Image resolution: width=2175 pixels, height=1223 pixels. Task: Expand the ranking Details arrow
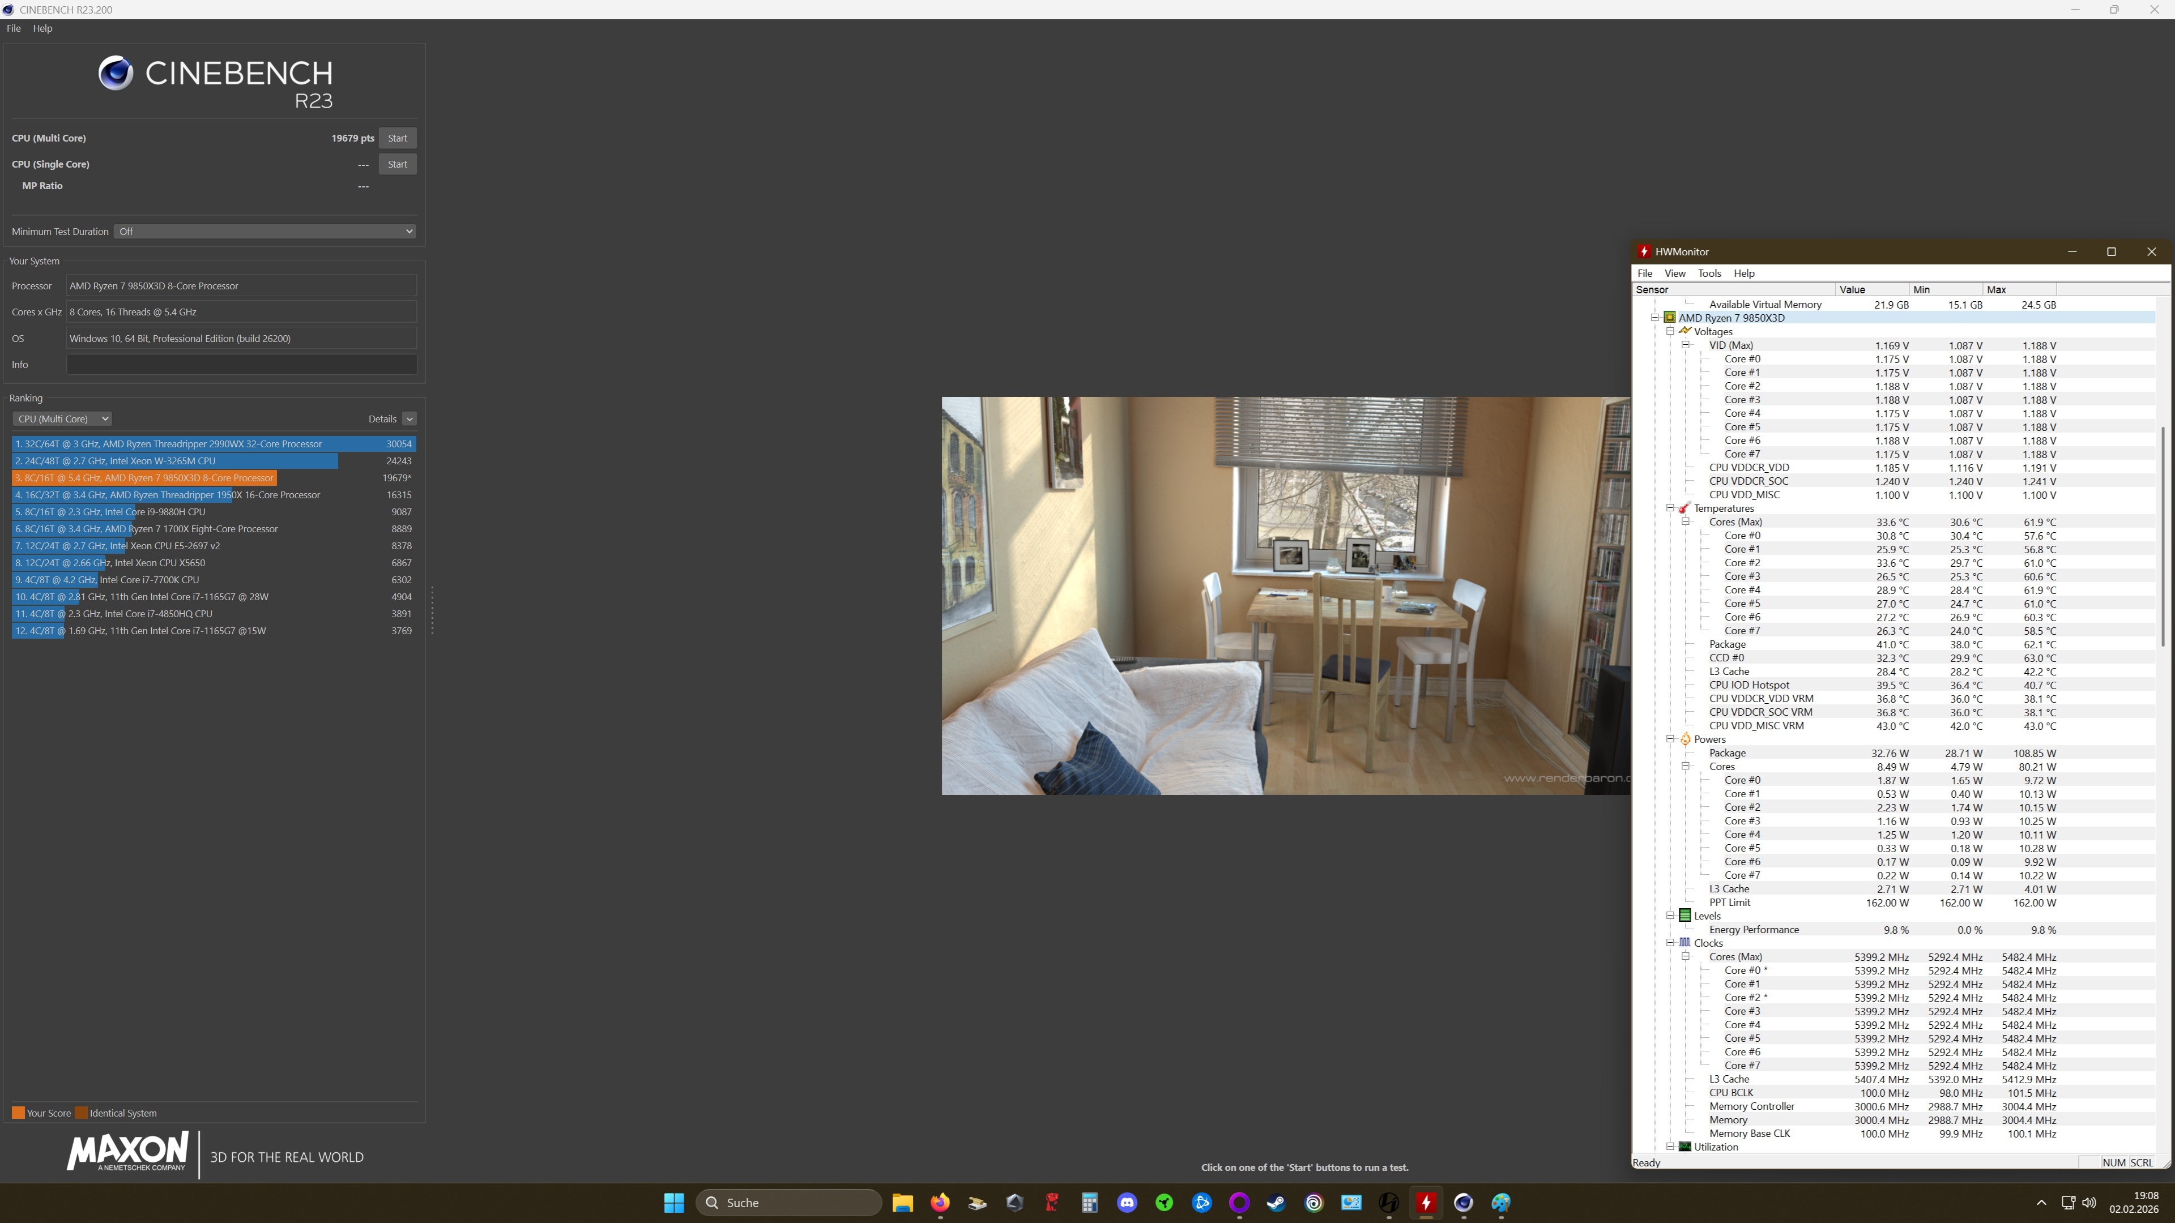[x=410, y=418]
